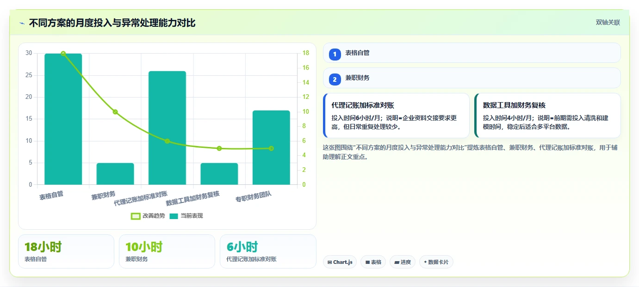The image size is (639, 287).
Task: Click the blue number 2 badge
Action: 335,79
